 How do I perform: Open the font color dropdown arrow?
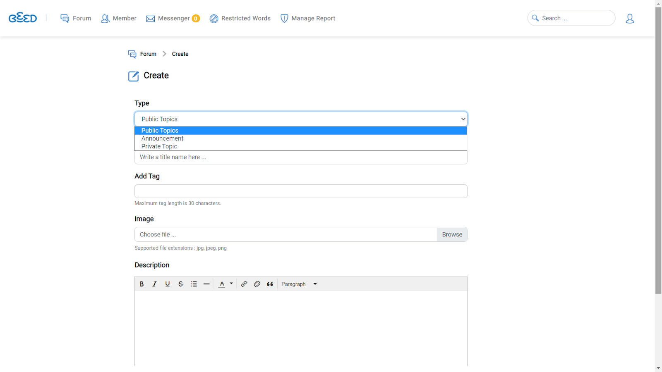(x=231, y=284)
